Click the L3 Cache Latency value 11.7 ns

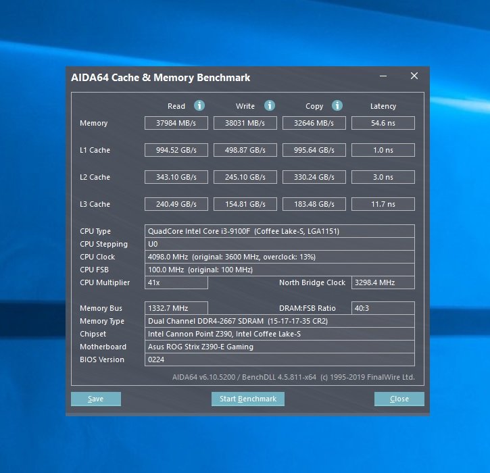383,204
